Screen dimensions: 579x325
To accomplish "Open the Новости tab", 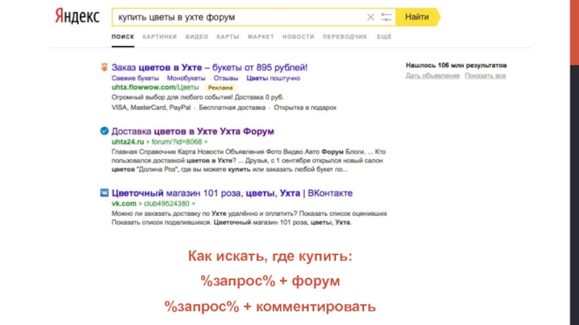I will (298, 37).
